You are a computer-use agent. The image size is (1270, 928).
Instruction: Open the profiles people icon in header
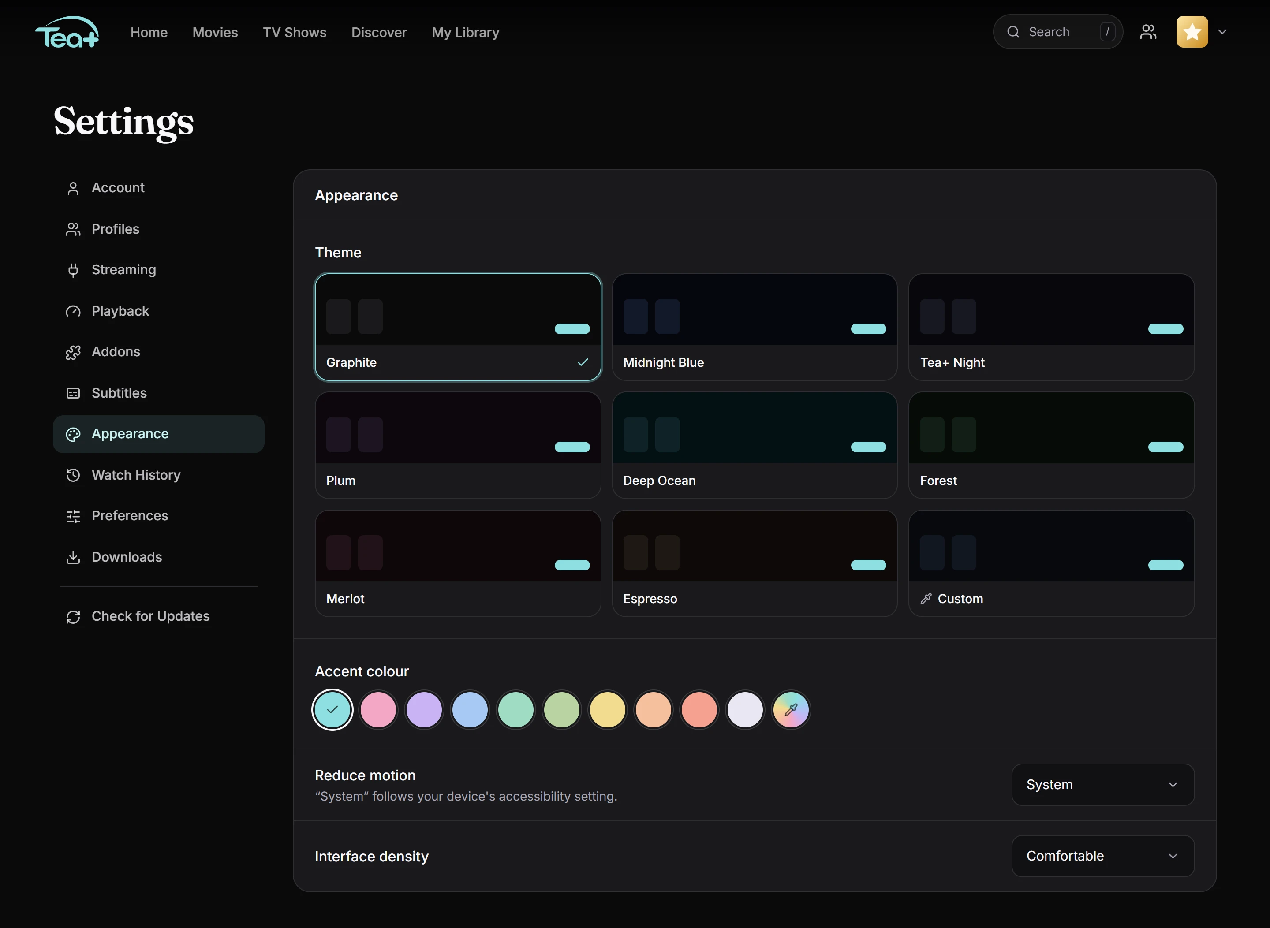pyautogui.click(x=1148, y=32)
